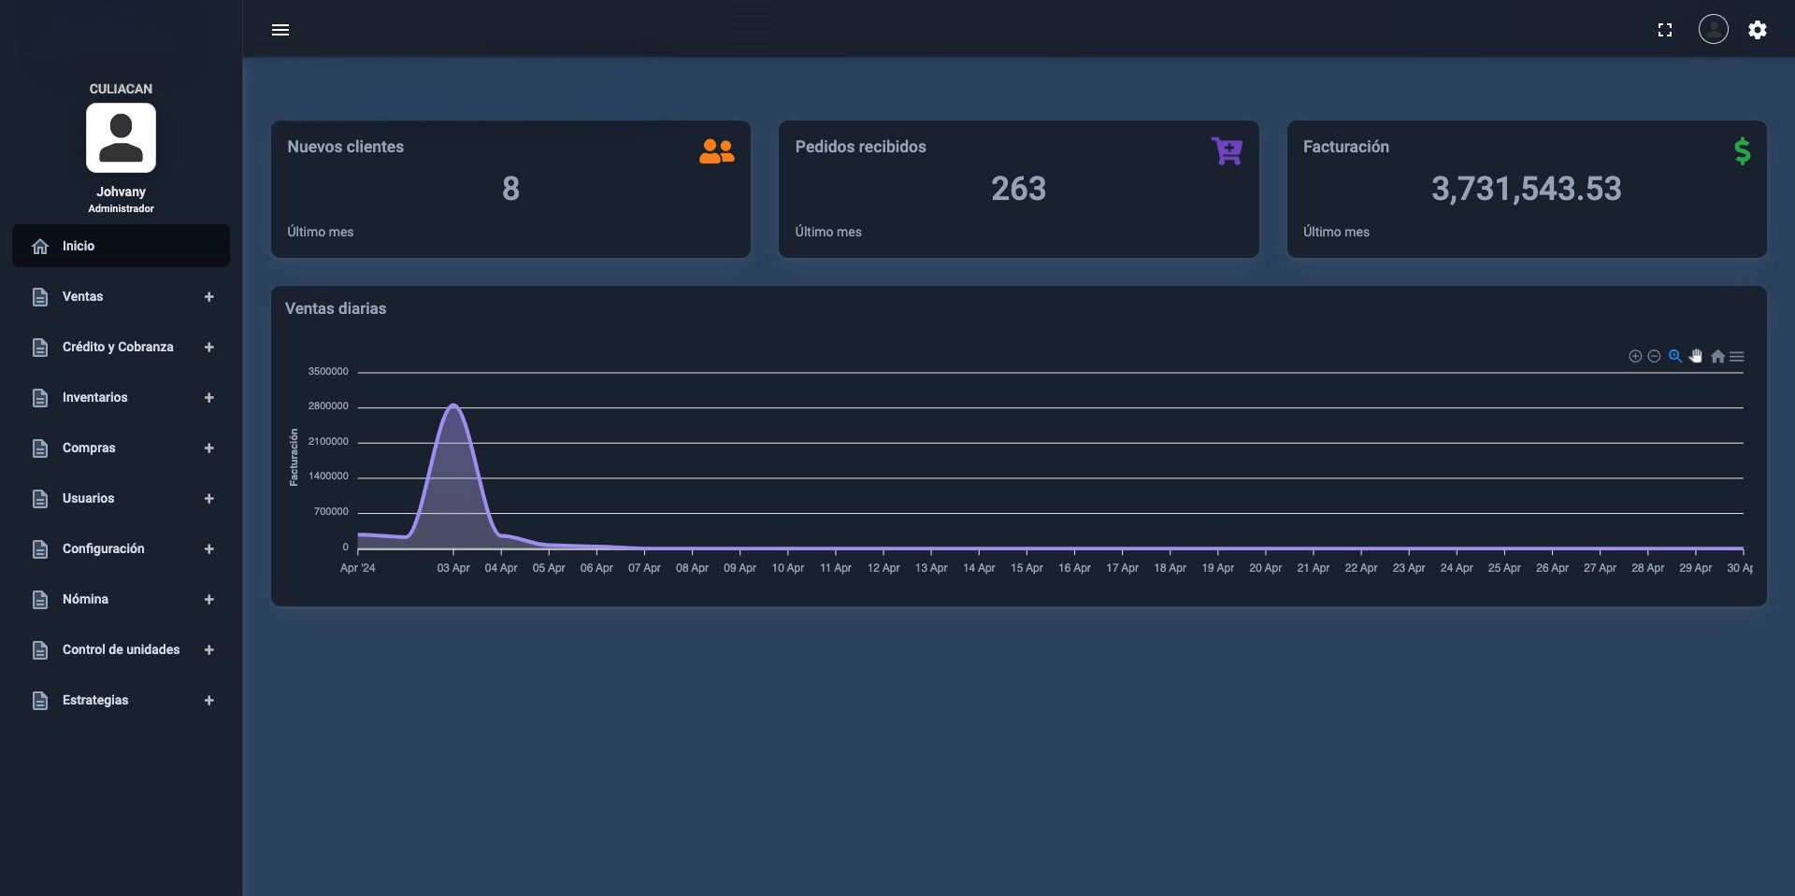Click the chart zoom in icon

[1634, 356]
